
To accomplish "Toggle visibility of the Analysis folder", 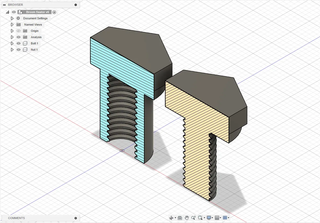I will [19, 37].
